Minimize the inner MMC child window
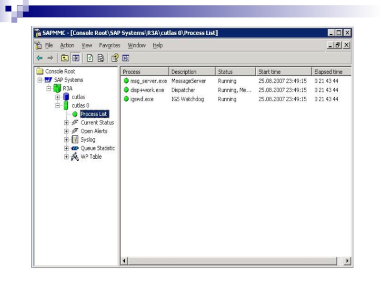Screen dimensions: 381x286 tap(330, 45)
